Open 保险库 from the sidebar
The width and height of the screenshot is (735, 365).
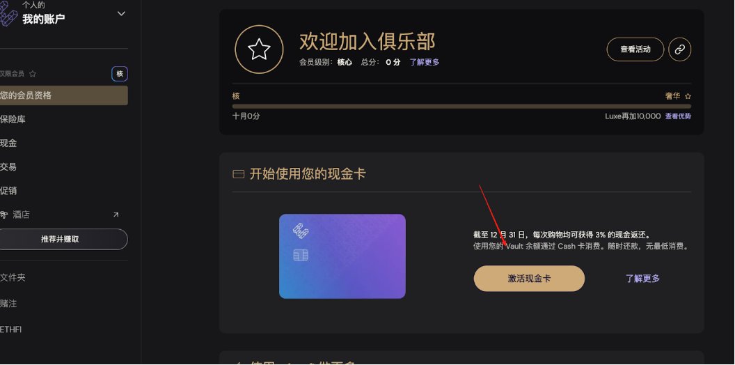[x=13, y=119]
